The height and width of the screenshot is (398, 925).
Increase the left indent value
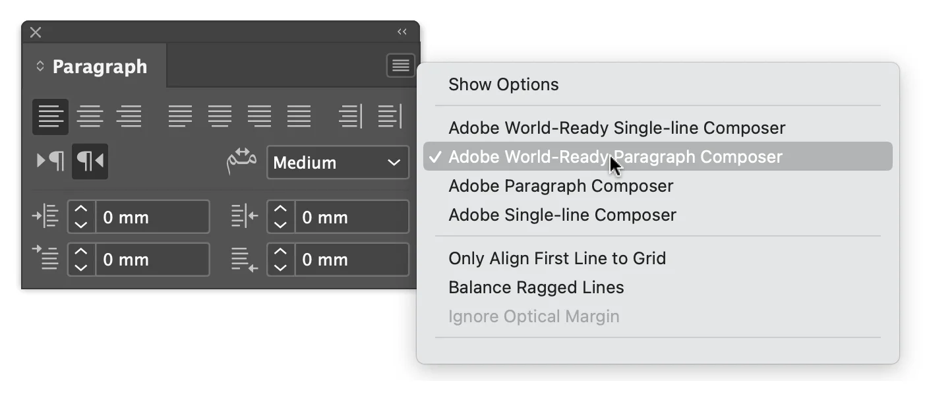point(80,210)
